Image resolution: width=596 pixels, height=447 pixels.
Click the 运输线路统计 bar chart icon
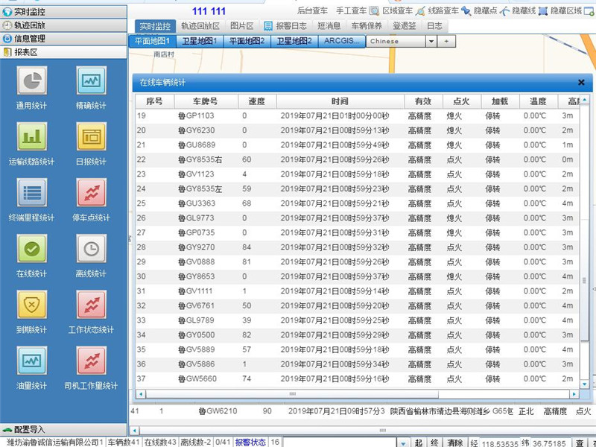point(31,136)
